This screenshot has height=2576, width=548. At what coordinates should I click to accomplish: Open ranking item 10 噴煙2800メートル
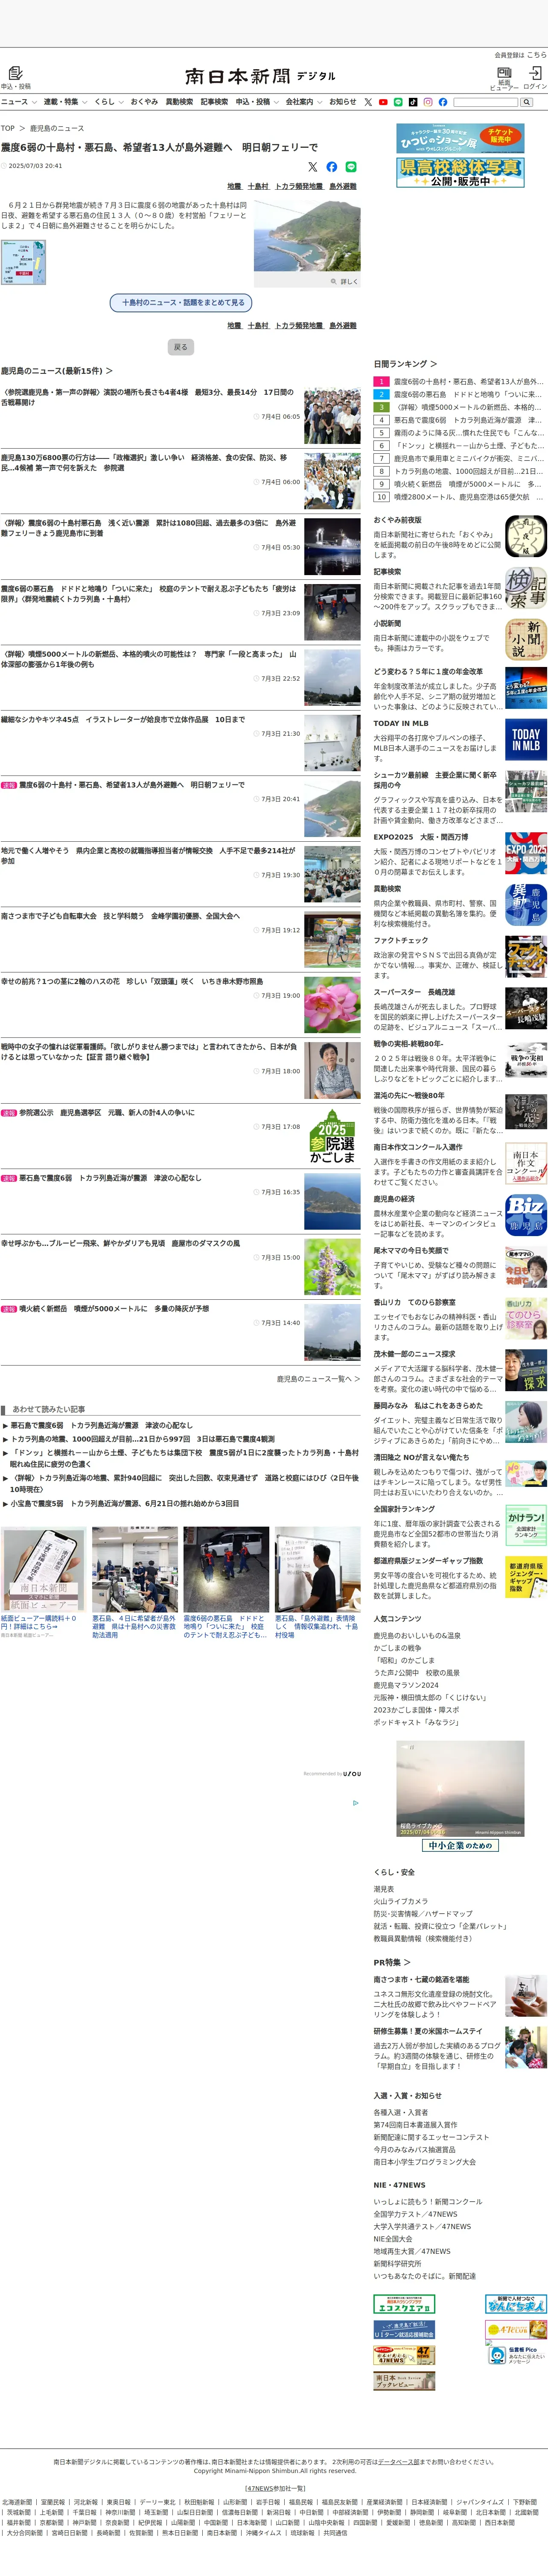(x=459, y=496)
